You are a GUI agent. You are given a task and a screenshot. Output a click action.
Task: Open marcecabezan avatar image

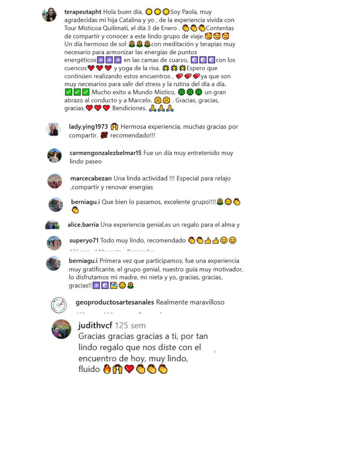[x=55, y=181]
